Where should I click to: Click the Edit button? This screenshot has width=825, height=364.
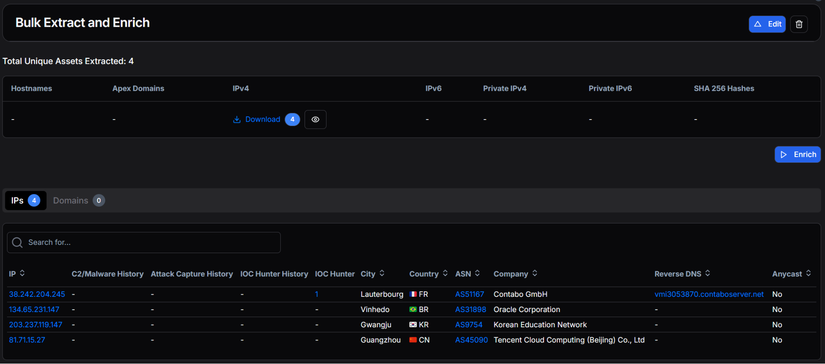[x=767, y=24]
